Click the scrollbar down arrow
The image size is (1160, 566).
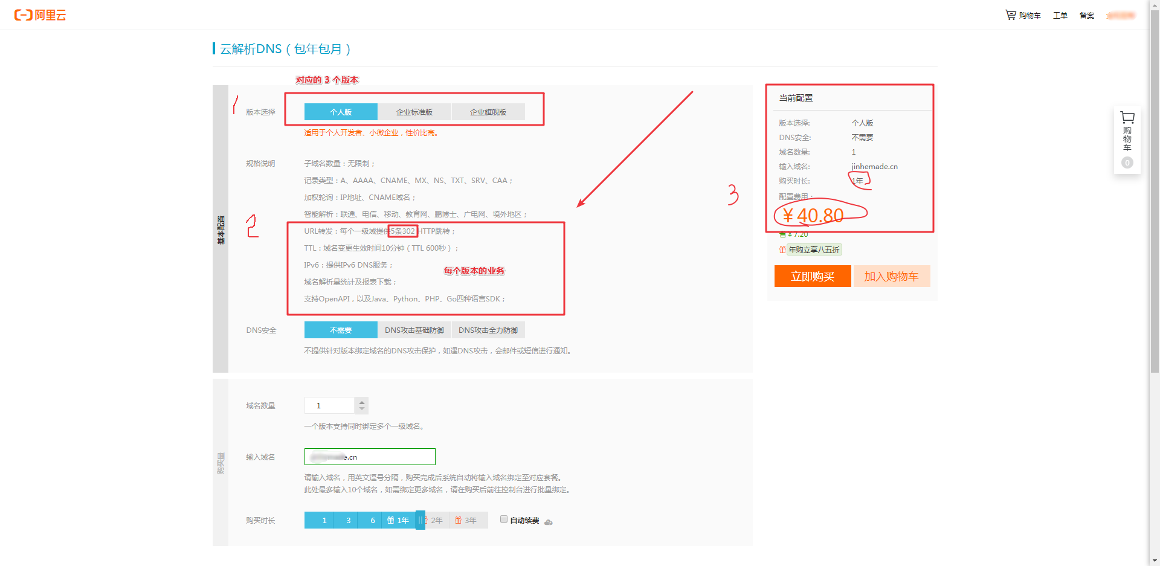coord(1155,561)
